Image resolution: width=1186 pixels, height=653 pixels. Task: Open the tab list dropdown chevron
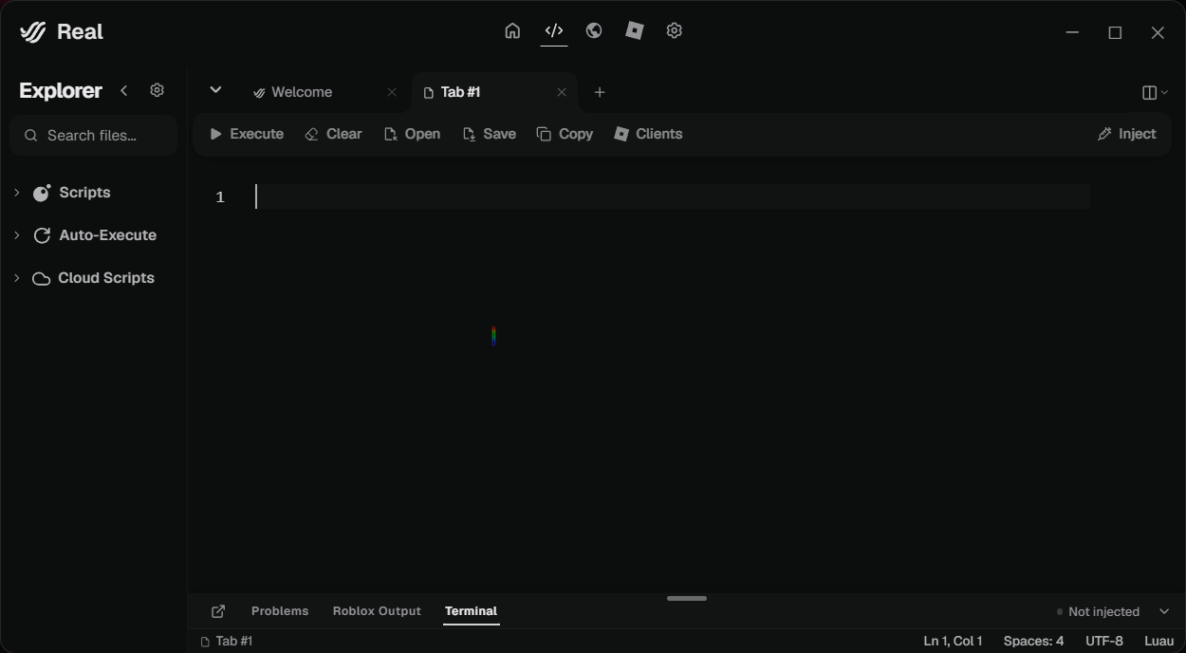[215, 90]
